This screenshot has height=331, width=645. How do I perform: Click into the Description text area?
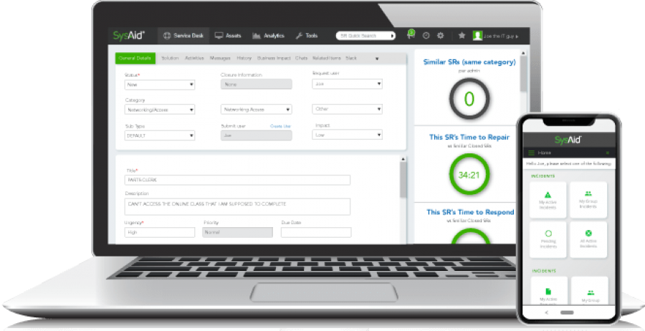[x=237, y=207]
